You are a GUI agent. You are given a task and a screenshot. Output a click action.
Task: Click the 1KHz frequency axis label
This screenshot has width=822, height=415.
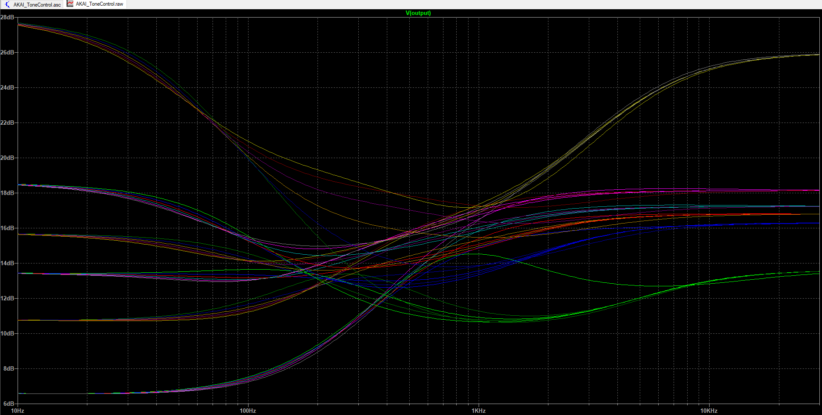[479, 411]
